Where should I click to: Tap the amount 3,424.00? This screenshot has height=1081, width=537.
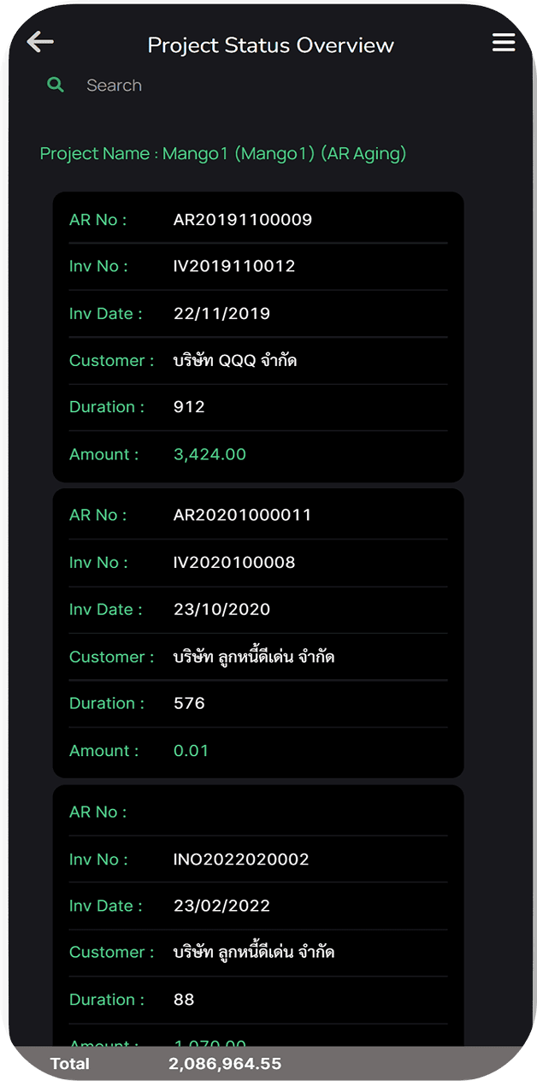pos(209,454)
